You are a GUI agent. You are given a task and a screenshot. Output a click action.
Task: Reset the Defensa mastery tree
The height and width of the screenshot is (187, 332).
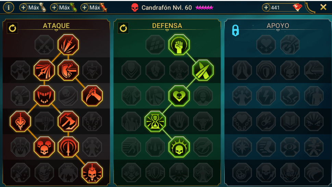click(x=123, y=28)
